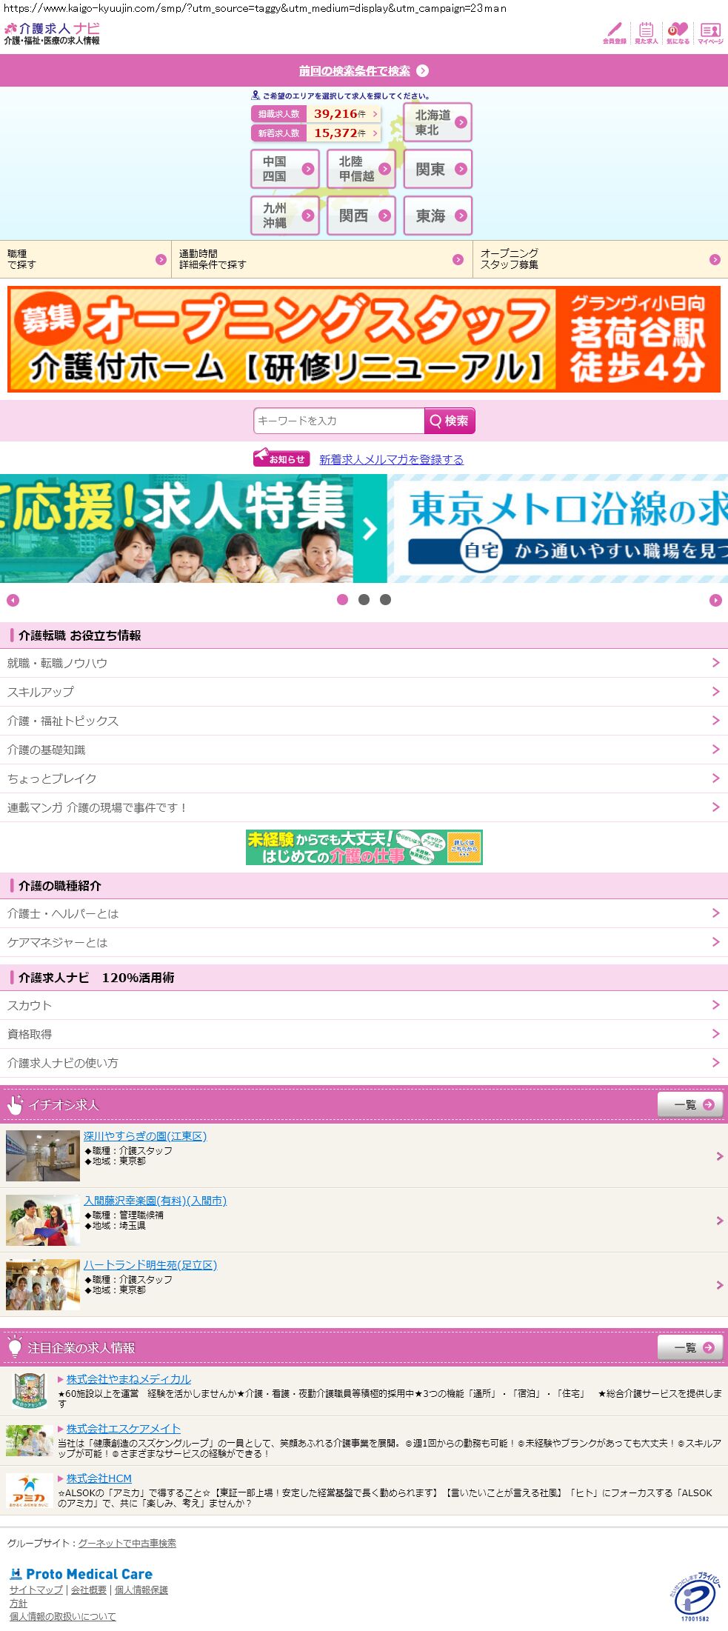Open オープニングスタッフ募集 tab
The image size is (728, 1631).
tap(600, 259)
